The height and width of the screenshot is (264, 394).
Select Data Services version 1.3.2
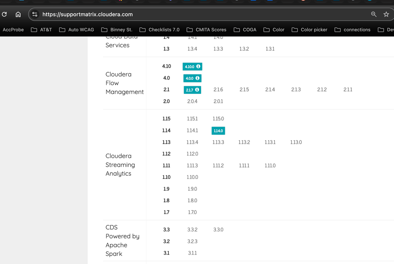coord(244,49)
